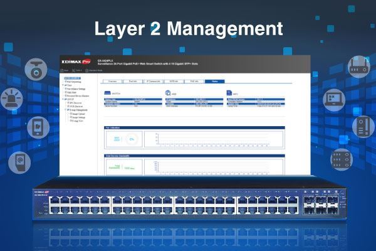Image resolution: width=376 pixels, height=251 pixels.
Task: Click the alarm siren icon
Action: click(x=18, y=99)
